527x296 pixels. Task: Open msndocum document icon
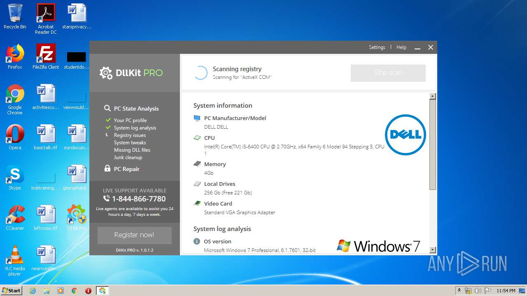(x=77, y=137)
